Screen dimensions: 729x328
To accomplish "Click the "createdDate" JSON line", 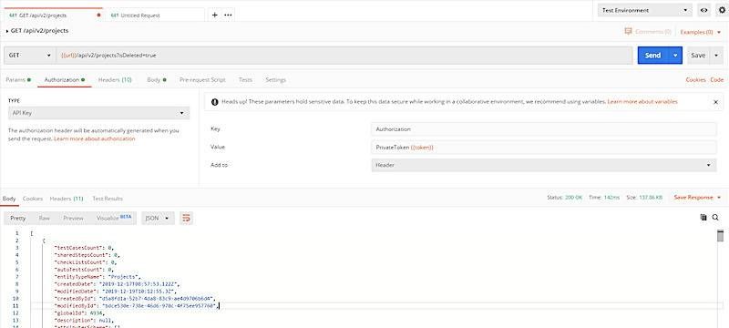I will (118, 284).
